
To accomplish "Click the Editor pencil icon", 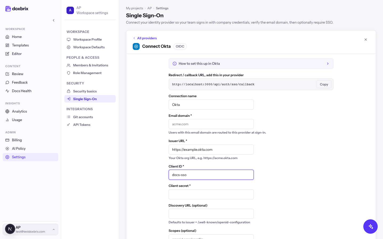I will pos(7,54).
